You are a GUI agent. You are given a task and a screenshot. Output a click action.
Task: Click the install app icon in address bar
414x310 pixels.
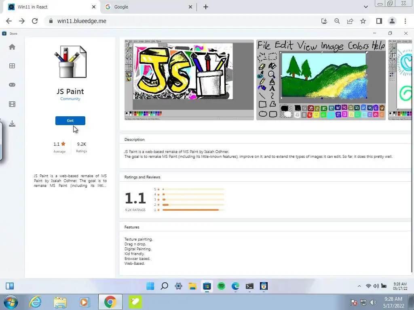coord(324,21)
